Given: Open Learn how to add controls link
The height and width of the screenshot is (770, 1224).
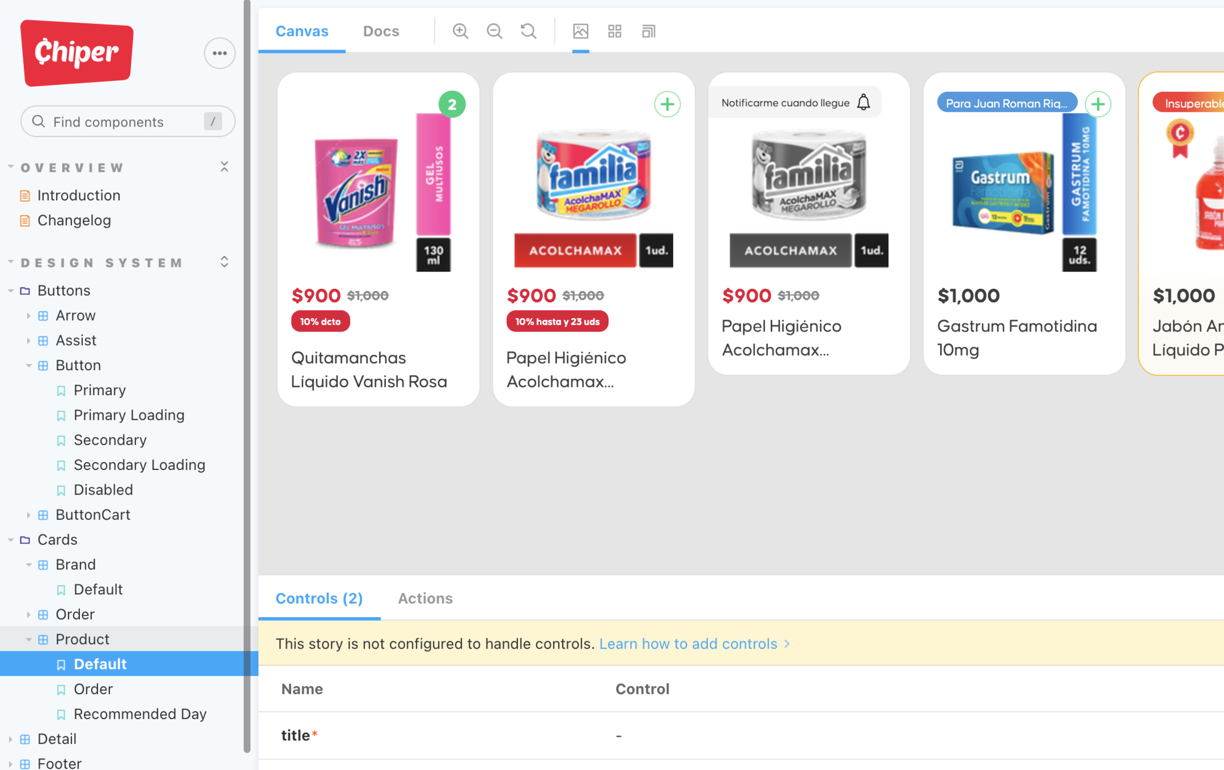Looking at the screenshot, I should tap(688, 643).
